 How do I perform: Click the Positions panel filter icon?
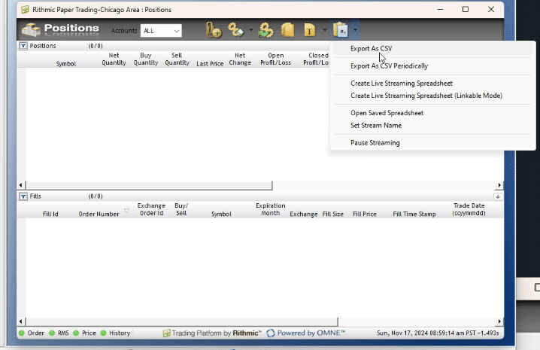point(22,46)
